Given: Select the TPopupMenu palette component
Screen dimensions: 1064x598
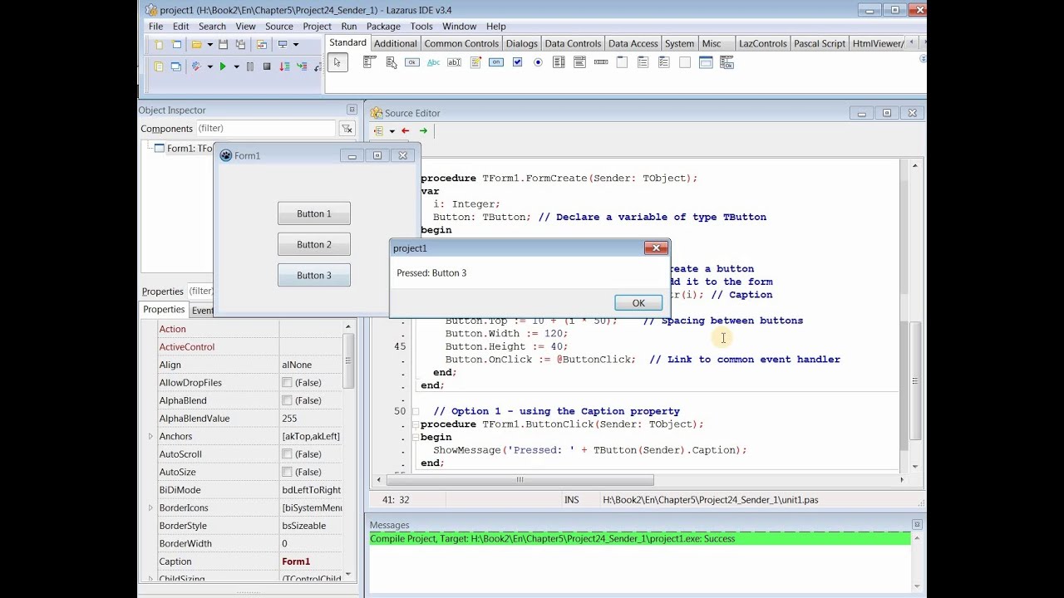Looking at the screenshot, I should [x=392, y=62].
